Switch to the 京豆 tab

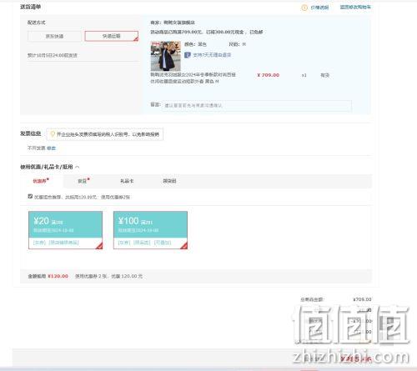83,181
